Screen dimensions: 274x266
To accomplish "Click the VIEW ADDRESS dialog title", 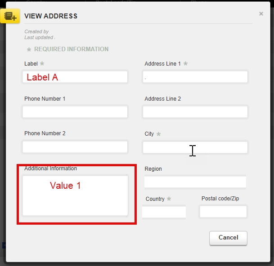I will point(51,16).
